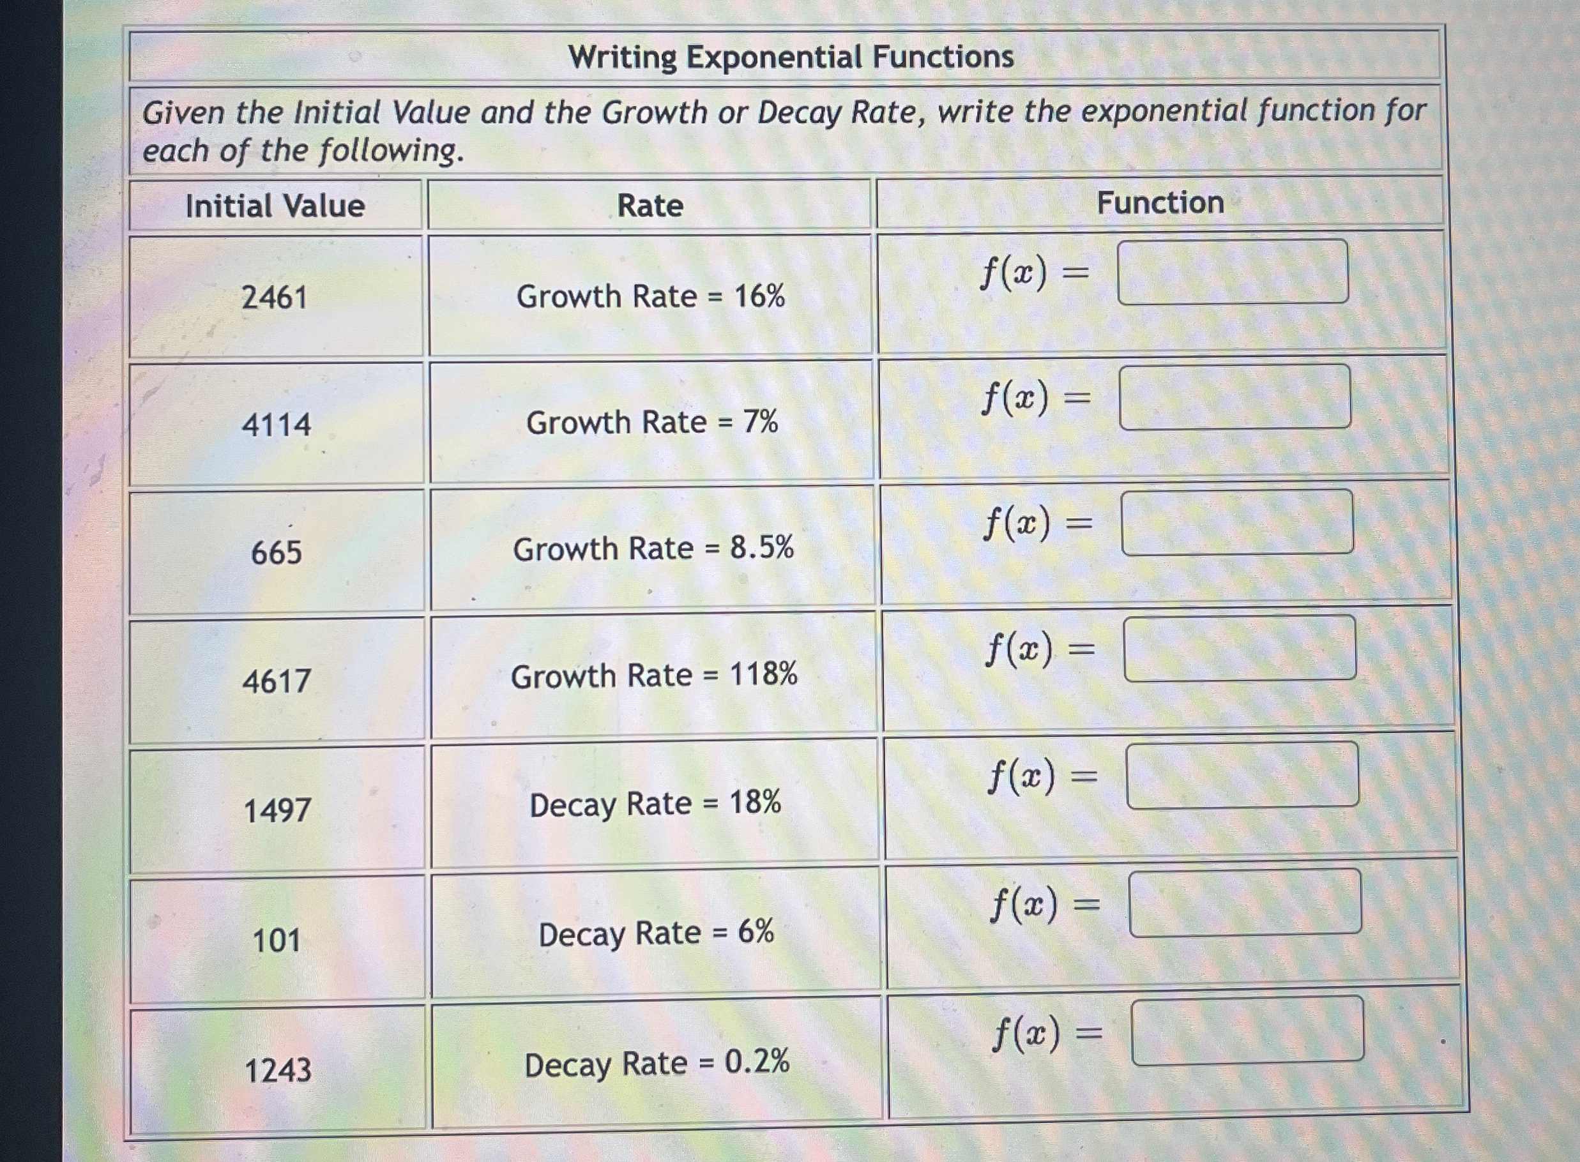The width and height of the screenshot is (1580, 1162).
Task: Select the Rate column header
Action: (647, 205)
